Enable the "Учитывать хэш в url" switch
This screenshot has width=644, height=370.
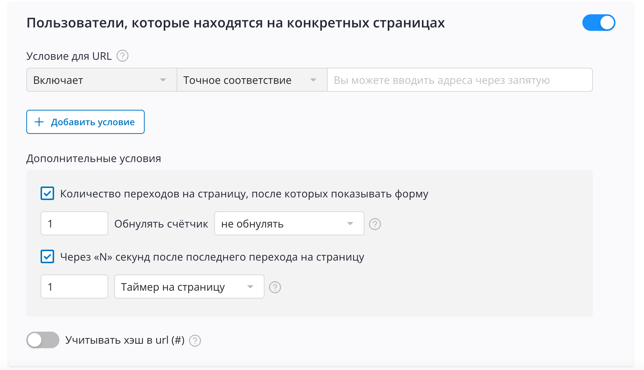pyautogui.click(x=43, y=340)
